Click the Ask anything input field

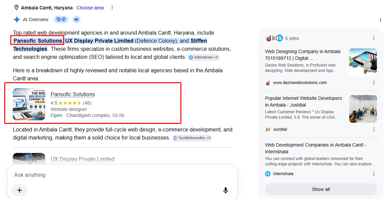tap(123, 175)
